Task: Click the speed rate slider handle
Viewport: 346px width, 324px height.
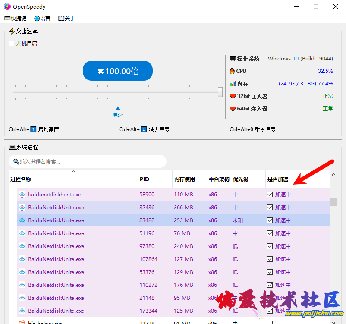Action: [x=220, y=92]
